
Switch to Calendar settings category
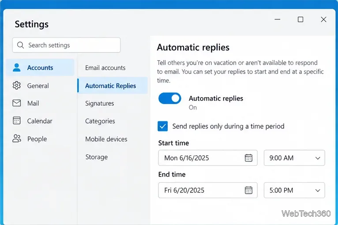(40, 121)
